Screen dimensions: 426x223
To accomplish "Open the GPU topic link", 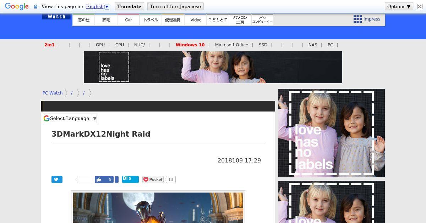I will (x=100, y=45).
